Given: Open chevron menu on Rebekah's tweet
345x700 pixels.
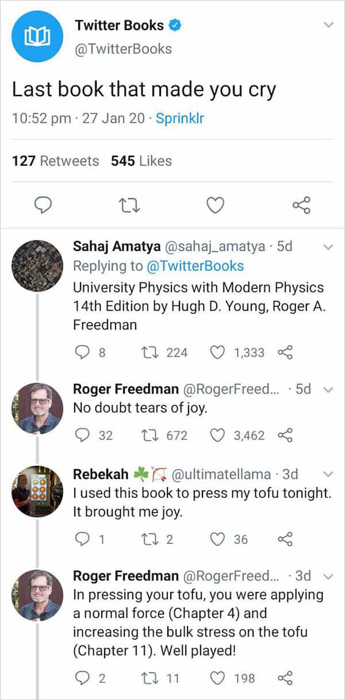Looking at the screenshot, I should pyautogui.click(x=328, y=475).
